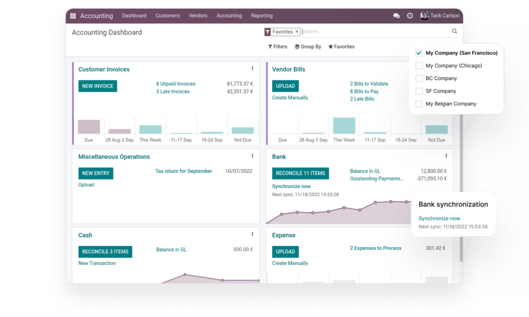
Task: Click the search magnifier icon
Action: [455, 31]
